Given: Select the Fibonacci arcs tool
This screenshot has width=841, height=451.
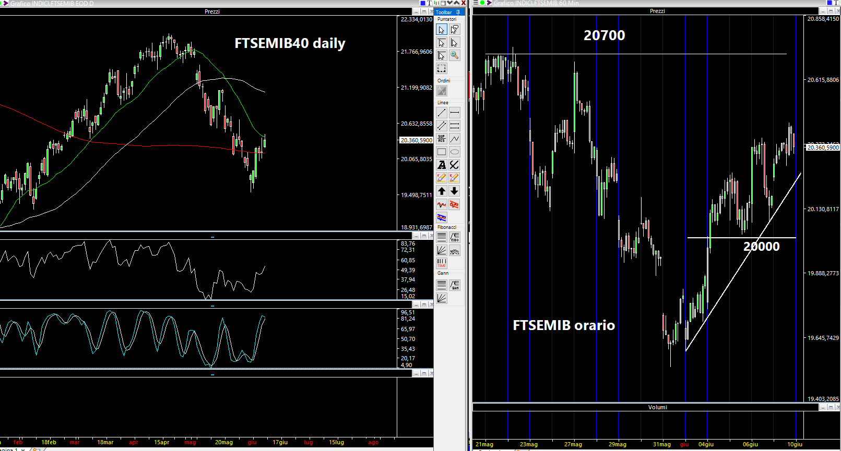Looking at the screenshot, I should (455, 250).
